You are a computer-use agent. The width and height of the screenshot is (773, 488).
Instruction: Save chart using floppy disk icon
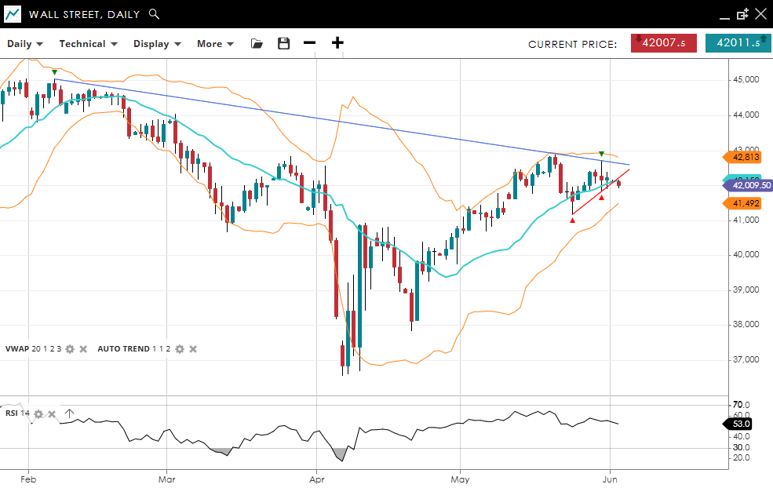(283, 44)
